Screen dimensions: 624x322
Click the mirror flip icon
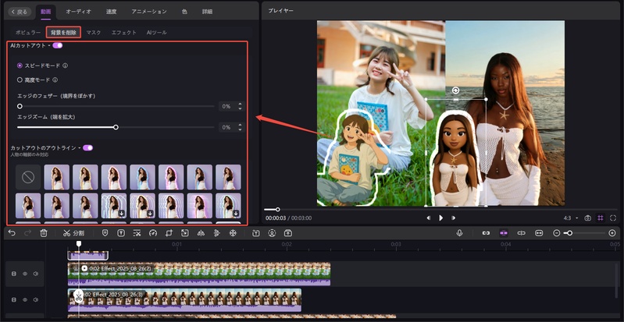pos(201,233)
